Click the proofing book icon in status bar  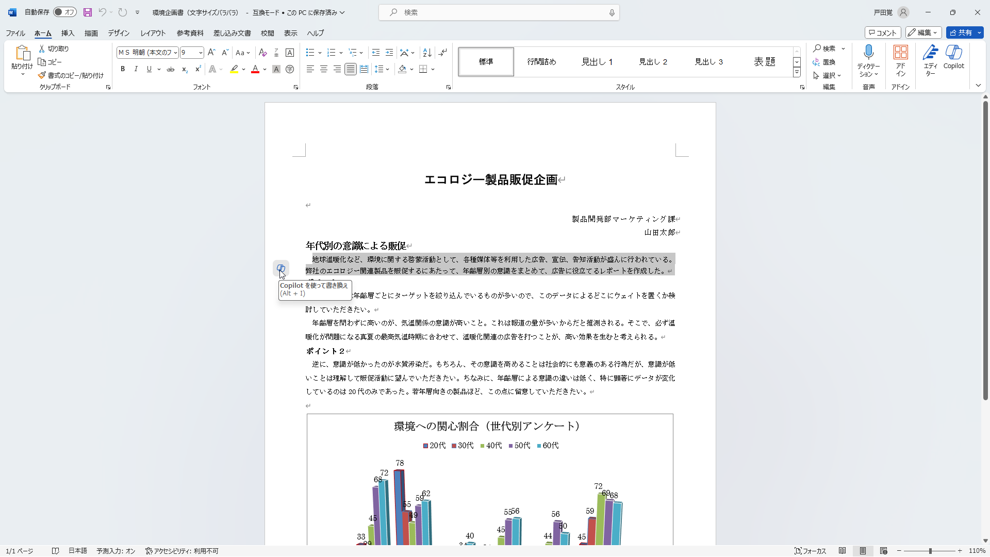pos(55,551)
